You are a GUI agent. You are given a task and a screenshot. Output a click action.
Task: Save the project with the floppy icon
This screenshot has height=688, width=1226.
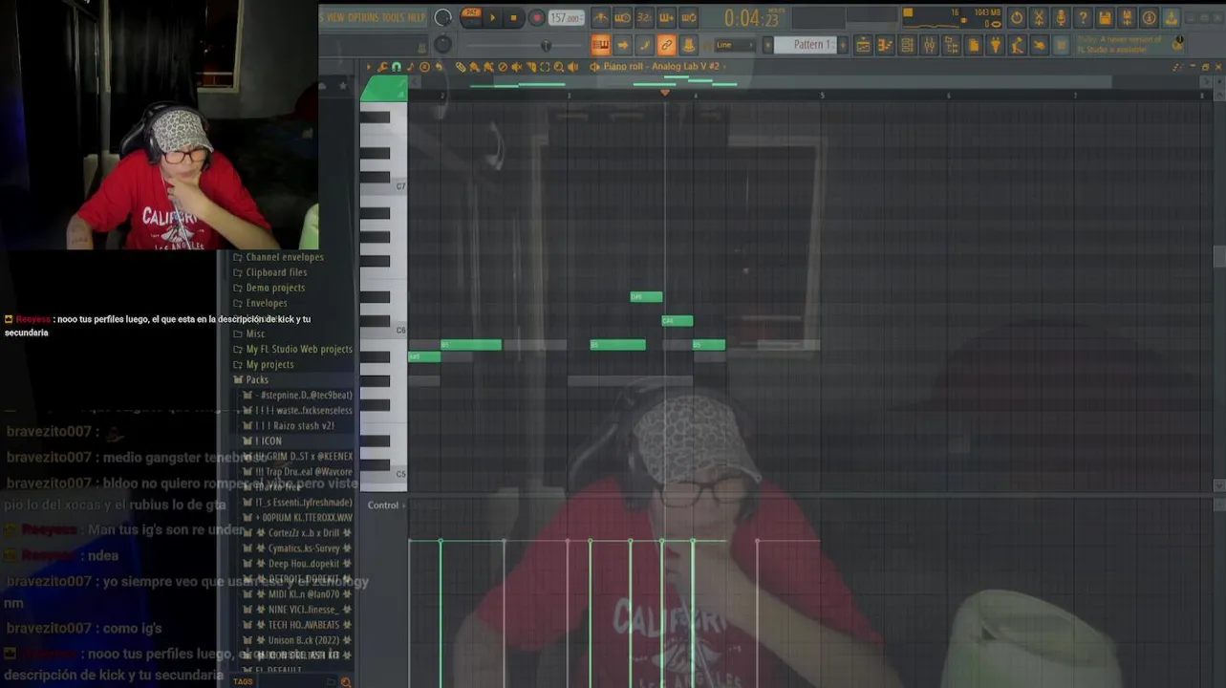point(1105,17)
